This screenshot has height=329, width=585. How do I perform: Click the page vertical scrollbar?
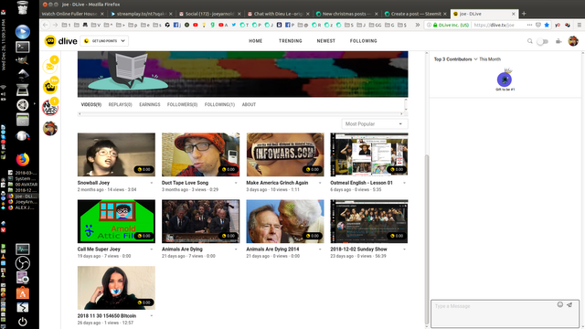pos(427,239)
